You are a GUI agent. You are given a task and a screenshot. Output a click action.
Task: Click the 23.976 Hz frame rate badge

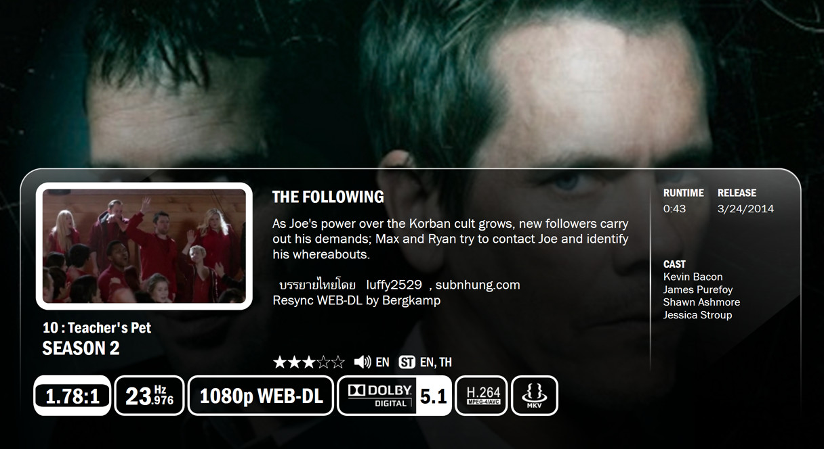coord(150,396)
